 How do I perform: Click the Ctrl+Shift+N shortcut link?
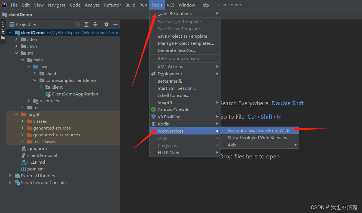pos(264,117)
